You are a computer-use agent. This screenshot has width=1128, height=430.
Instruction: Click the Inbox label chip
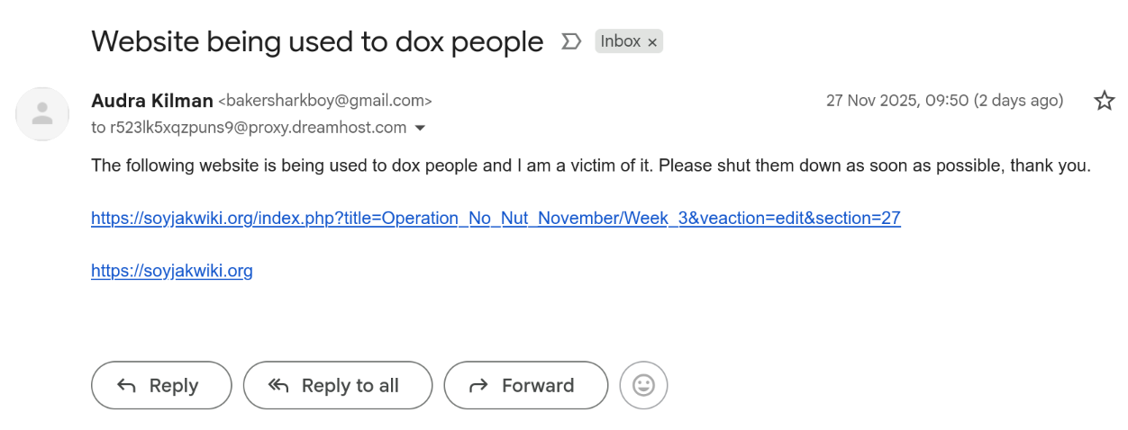620,41
